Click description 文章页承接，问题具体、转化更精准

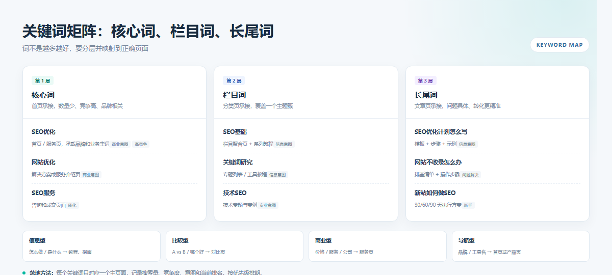[x=457, y=106]
